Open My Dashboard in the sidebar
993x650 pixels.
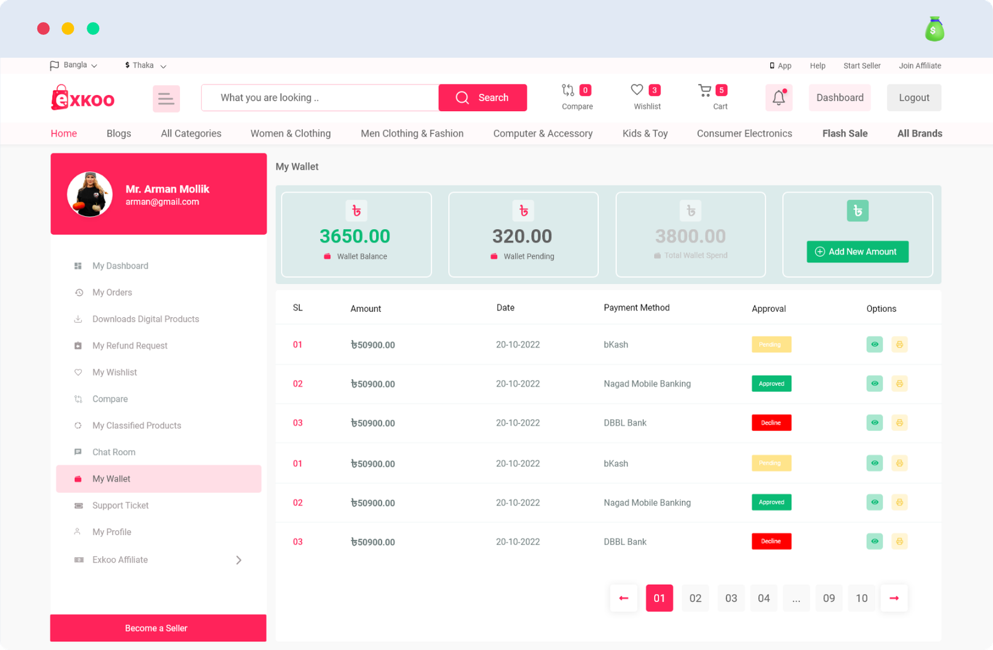pyautogui.click(x=120, y=266)
